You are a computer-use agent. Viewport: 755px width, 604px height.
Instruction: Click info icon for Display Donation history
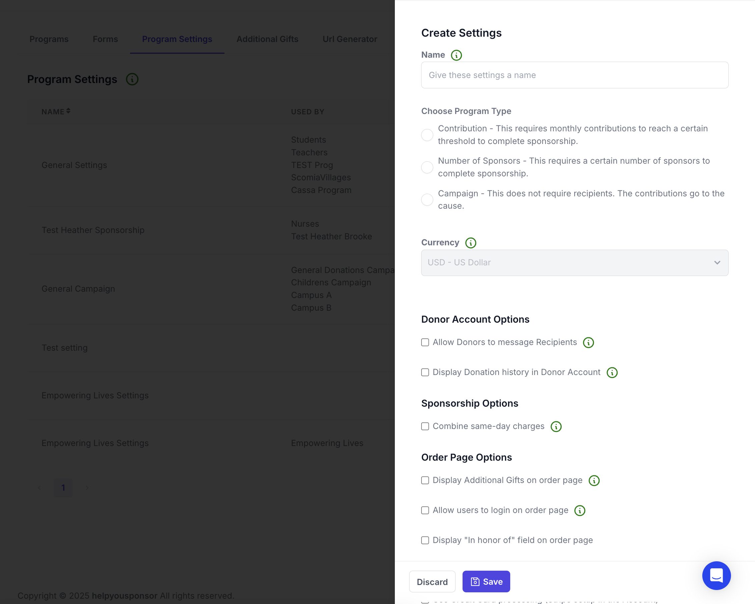pos(612,373)
